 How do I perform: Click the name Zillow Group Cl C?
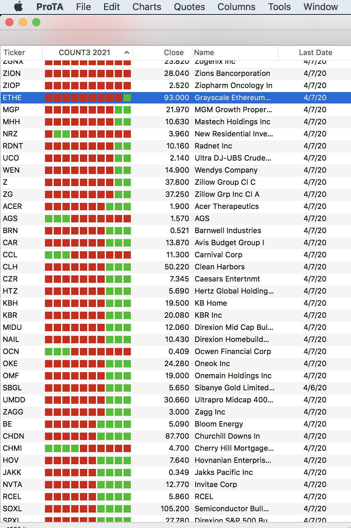[225, 182]
